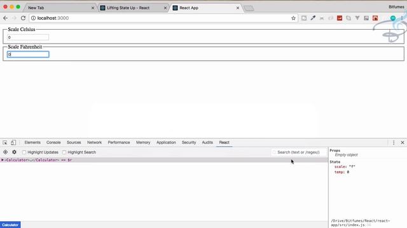Go forward with the browser forward arrow
The width and height of the screenshot is (407, 228).
click(14, 18)
